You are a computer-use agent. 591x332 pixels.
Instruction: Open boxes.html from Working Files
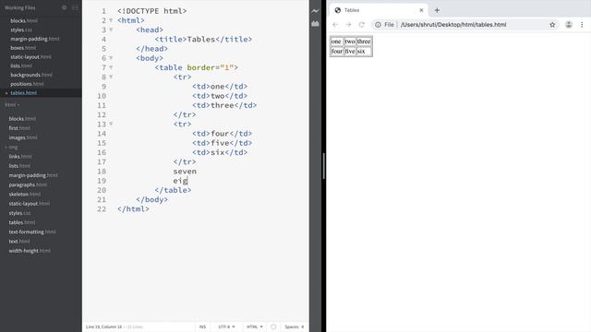pyautogui.click(x=23, y=48)
